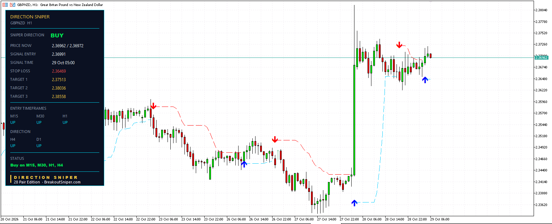Click the M15 timeframe label
This screenshot has width=552, height=224.
[x=14, y=116]
